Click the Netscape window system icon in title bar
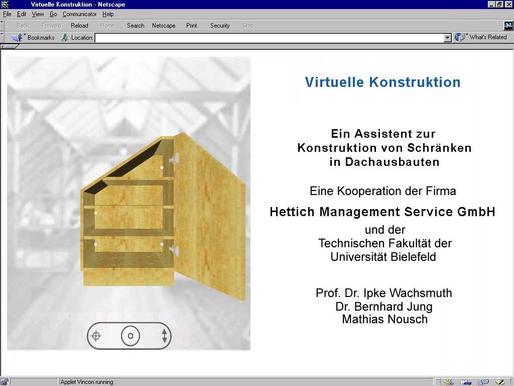 click(x=5, y=4)
